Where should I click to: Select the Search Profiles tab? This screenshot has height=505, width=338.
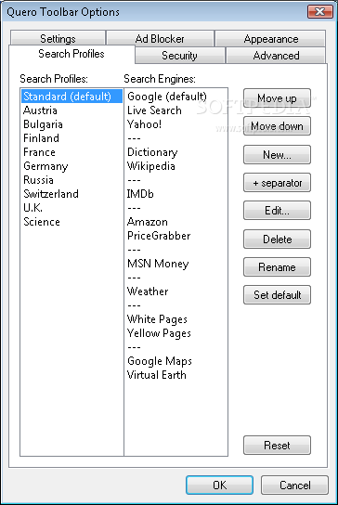point(71,54)
